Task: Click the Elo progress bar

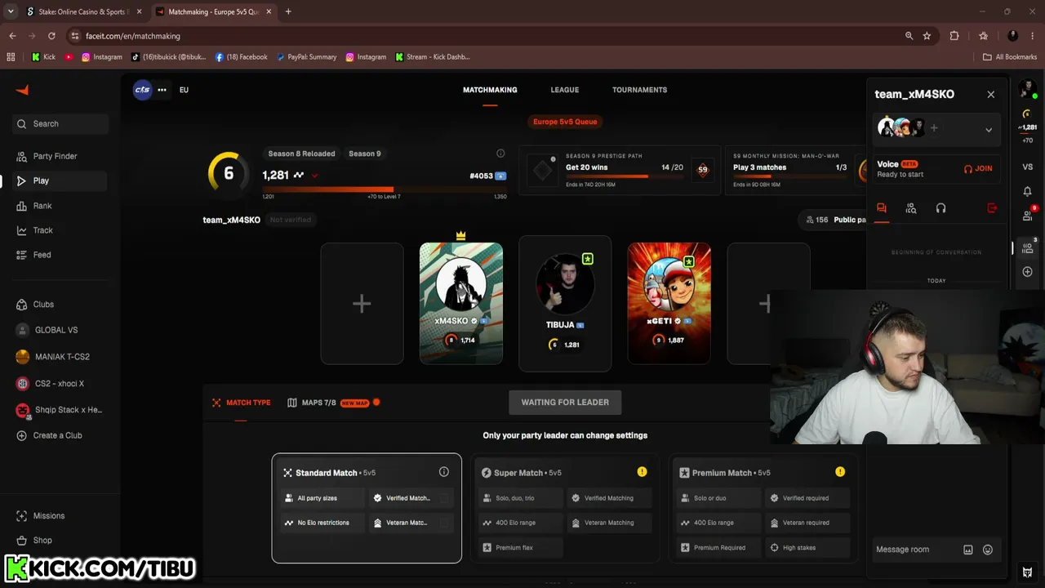Action: [385, 189]
